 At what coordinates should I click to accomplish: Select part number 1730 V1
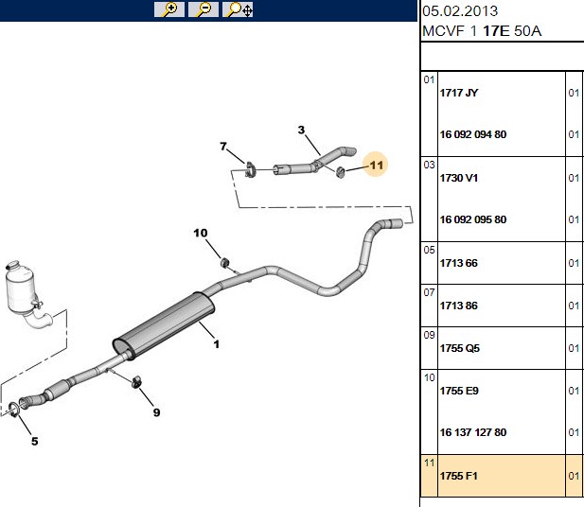coord(458,178)
